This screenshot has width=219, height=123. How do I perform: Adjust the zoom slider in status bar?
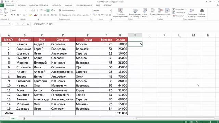tap(210, 122)
